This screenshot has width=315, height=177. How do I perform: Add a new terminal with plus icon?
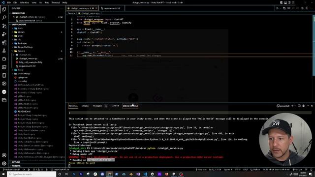tap(292, 106)
